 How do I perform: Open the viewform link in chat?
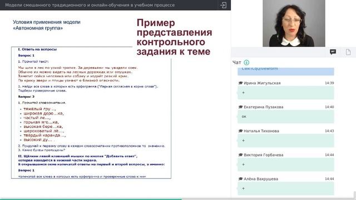[x=260, y=68]
